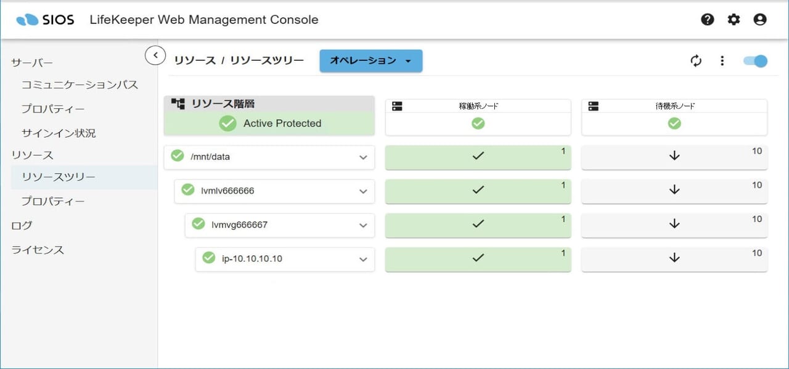Expand the ip-10.10.10.10 resource chevron

(363, 259)
